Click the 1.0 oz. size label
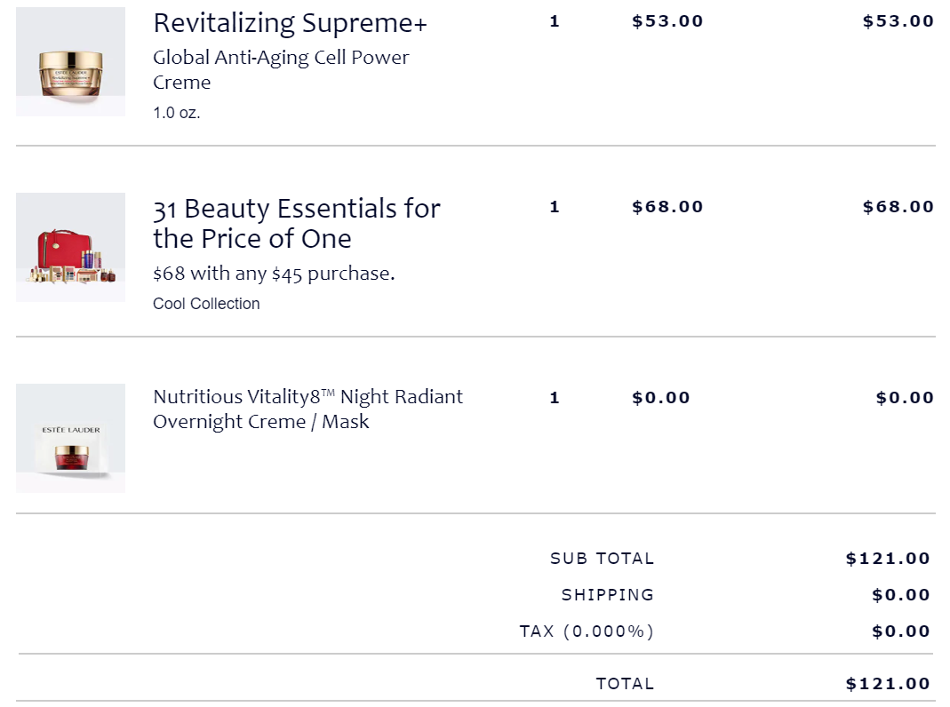The image size is (950, 707). pyautogui.click(x=176, y=113)
